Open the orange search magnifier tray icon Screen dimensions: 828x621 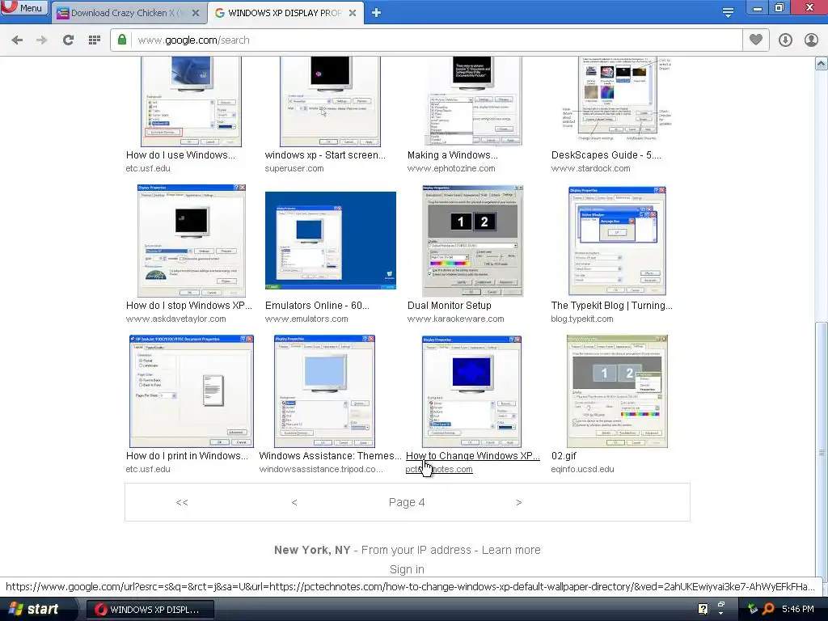point(768,609)
